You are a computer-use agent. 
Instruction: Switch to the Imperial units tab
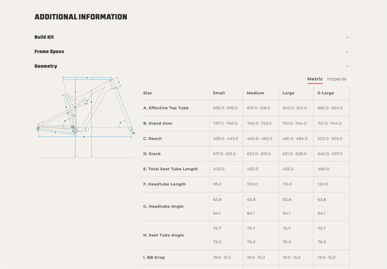coord(337,79)
